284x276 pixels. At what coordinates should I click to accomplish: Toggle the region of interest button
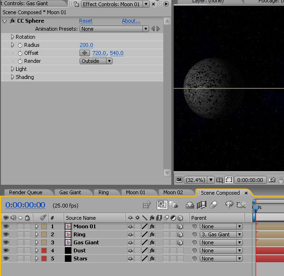229,180
